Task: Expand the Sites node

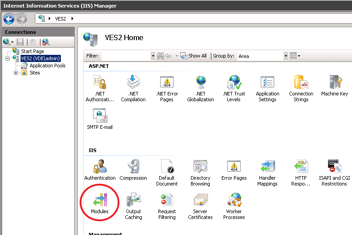Action: [16, 73]
